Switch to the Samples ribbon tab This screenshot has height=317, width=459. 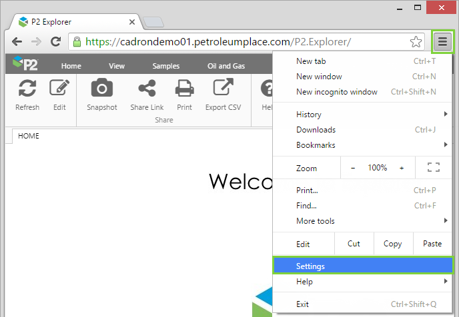click(x=165, y=66)
